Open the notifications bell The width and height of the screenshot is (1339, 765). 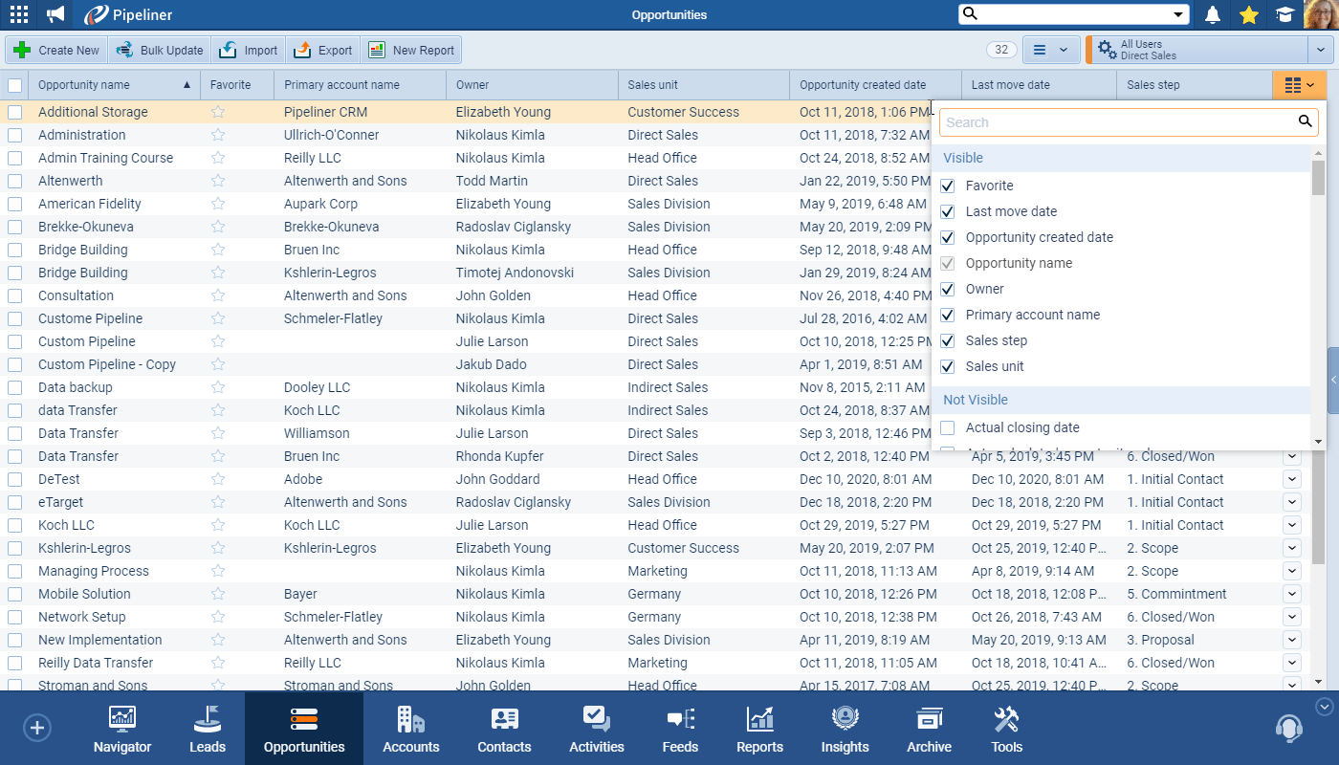click(x=1213, y=14)
